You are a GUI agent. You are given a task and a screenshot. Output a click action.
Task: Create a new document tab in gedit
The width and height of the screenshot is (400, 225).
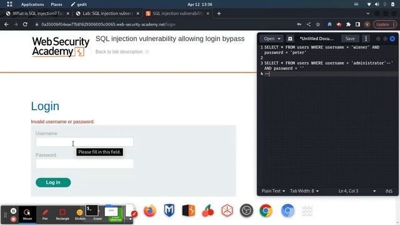point(290,39)
